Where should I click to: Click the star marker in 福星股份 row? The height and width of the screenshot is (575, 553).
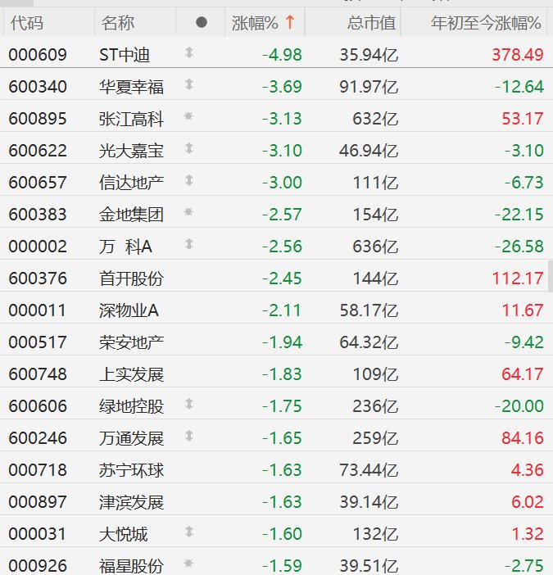(x=188, y=564)
